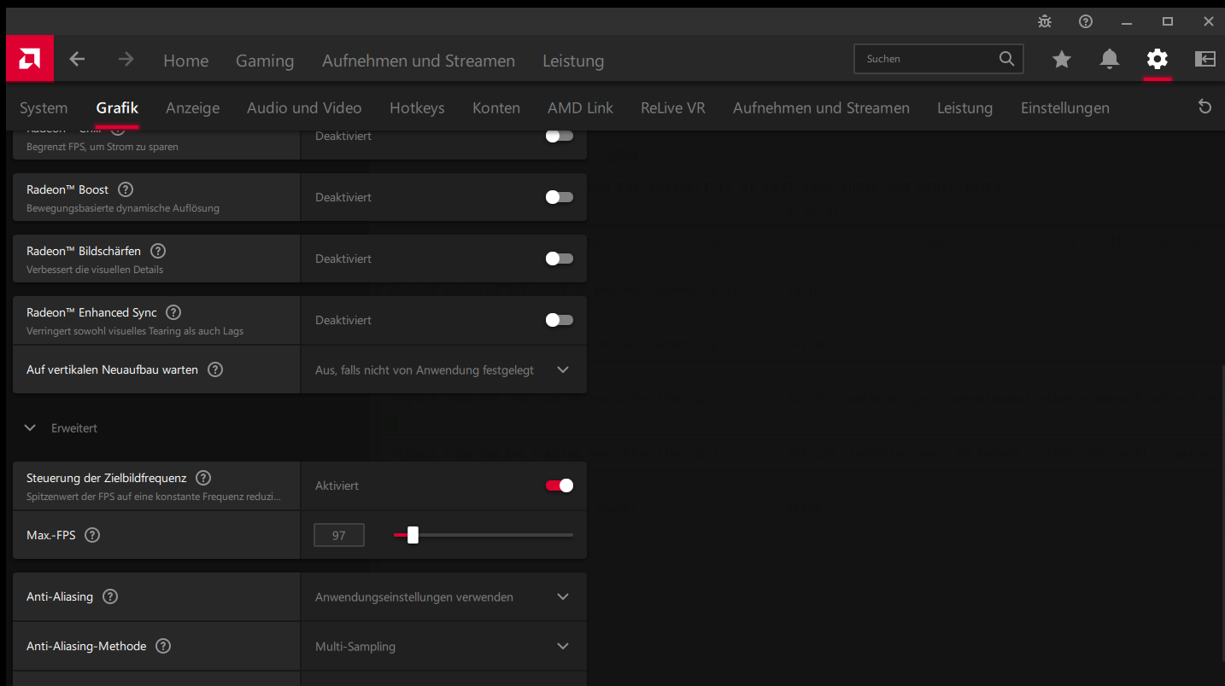The width and height of the screenshot is (1225, 686).
Task: Click the Max.-FPS value field
Action: [x=339, y=535]
